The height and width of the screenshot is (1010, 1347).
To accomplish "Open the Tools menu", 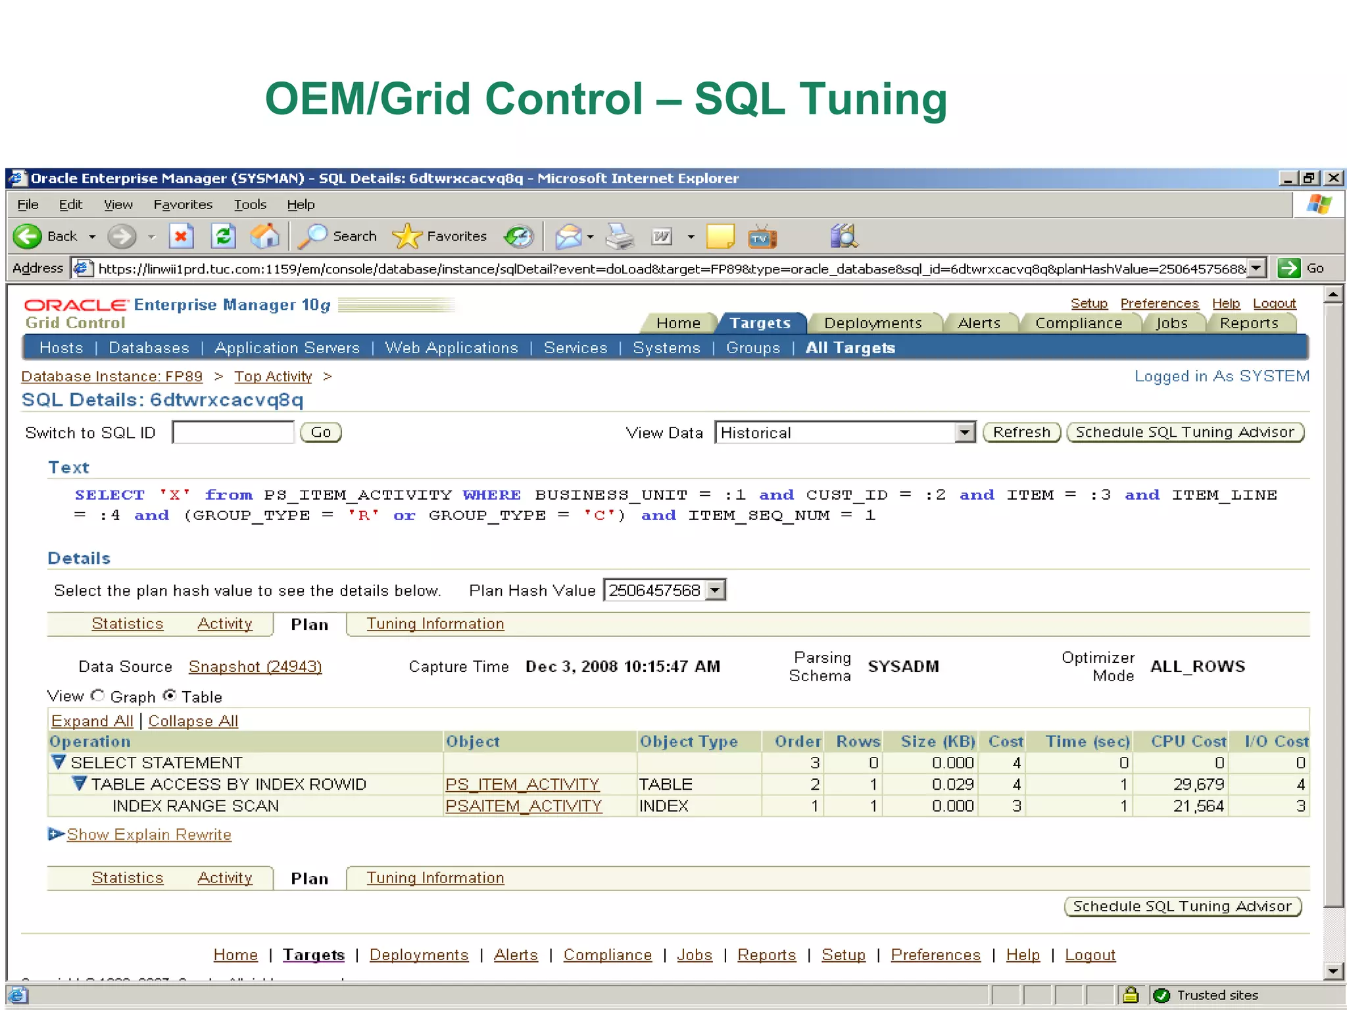I will (250, 204).
